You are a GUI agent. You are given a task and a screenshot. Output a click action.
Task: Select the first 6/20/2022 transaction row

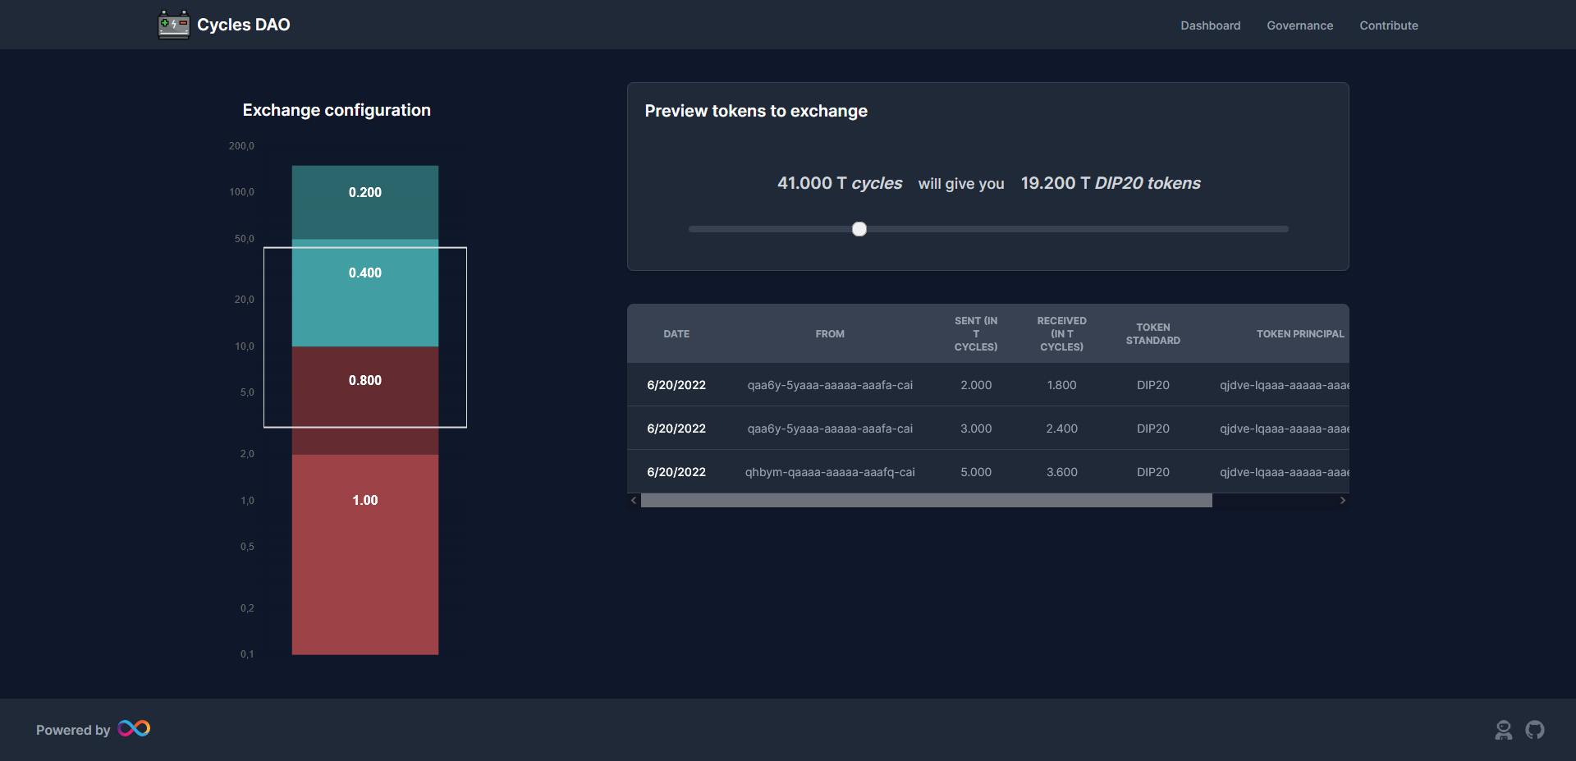click(829, 384)
